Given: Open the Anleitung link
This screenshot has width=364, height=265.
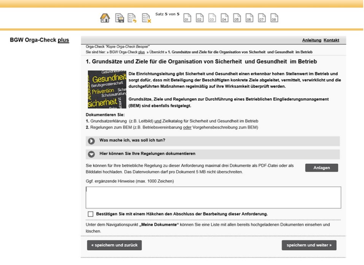Looking at the screenshot, I should coord(312,40).
